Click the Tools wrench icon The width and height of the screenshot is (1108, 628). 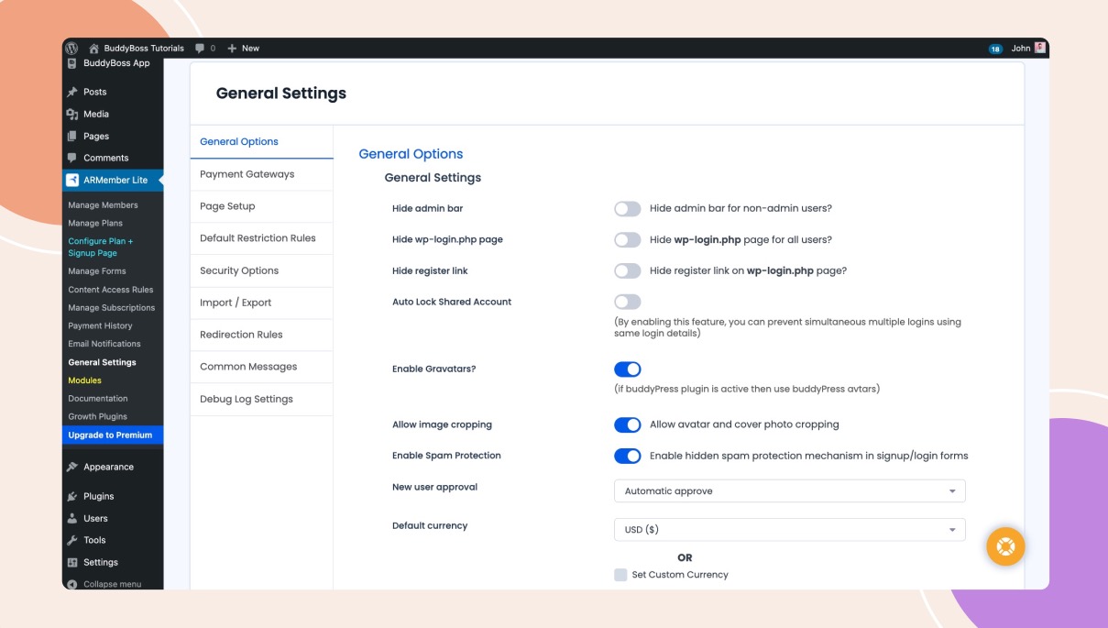point(72,540)
